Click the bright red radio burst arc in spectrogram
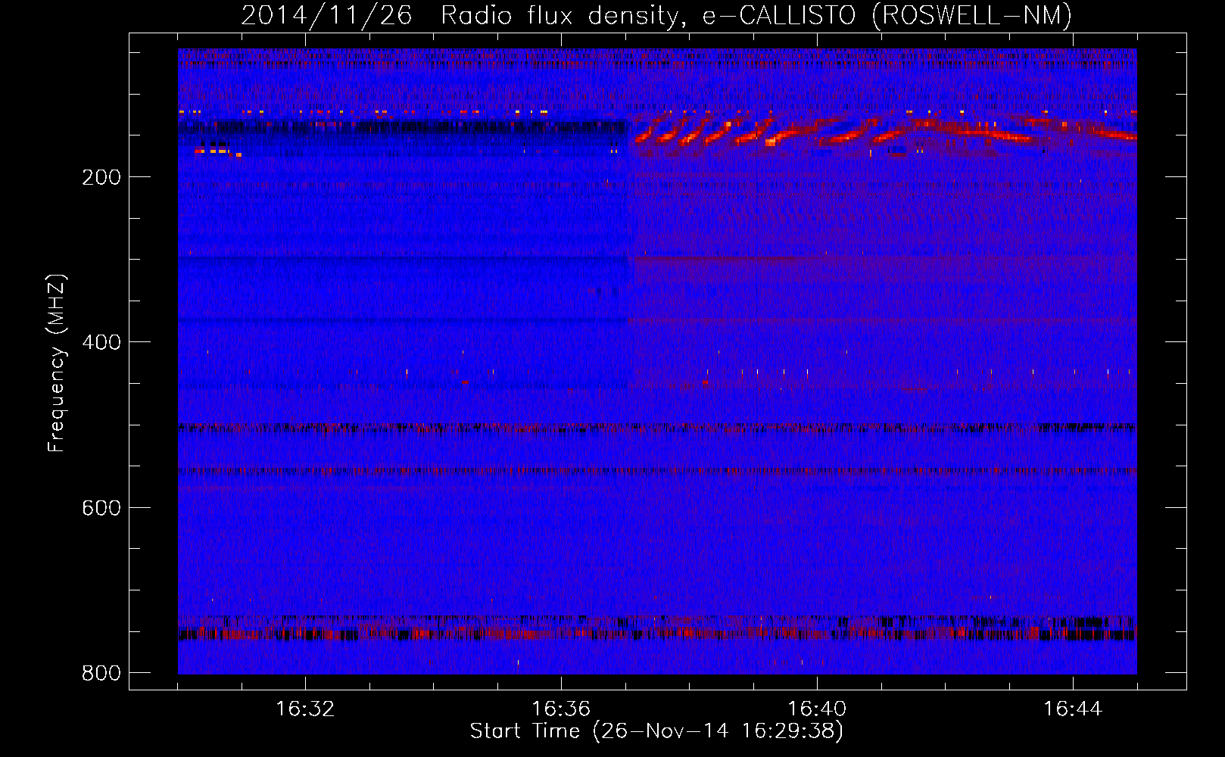This screenshot has height=757, width=1225. pos(886,131)
